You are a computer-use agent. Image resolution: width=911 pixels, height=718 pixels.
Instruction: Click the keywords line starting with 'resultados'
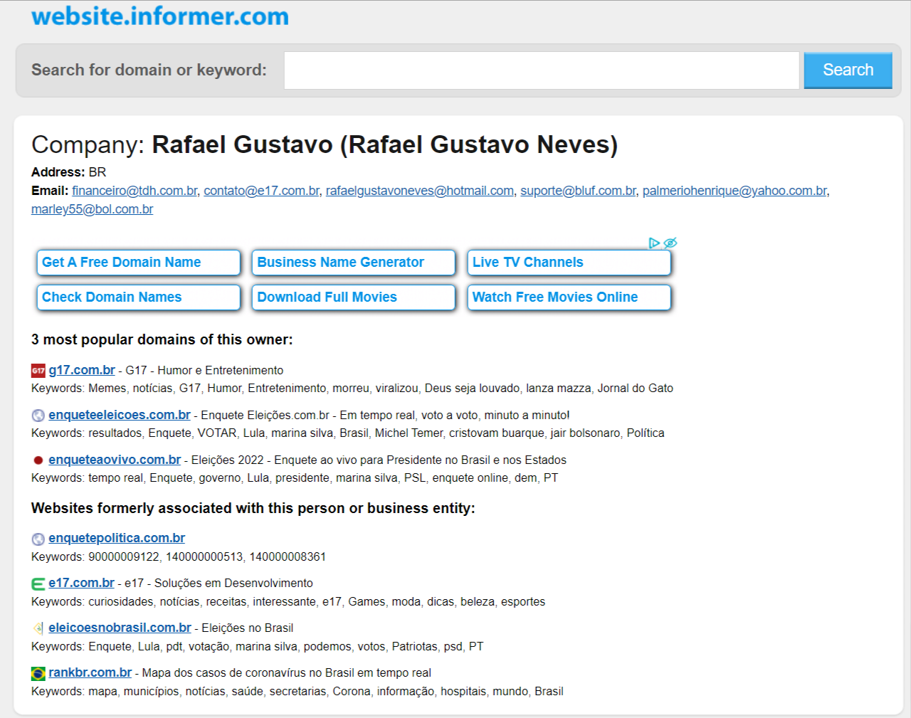[x=348, y=433]
